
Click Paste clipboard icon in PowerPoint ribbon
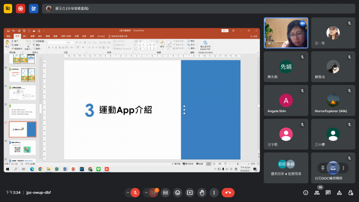[x=8, y=44]
